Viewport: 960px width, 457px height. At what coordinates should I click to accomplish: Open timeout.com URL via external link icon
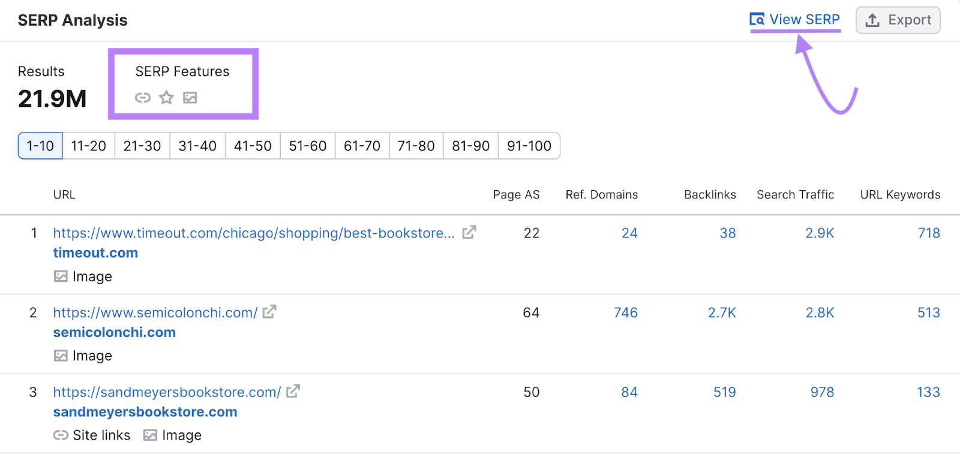click(x=469, y=233)
